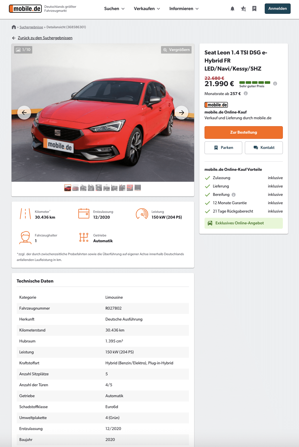
Task: Click the home breadcrumb icon
Action: (x=14, y=27)
